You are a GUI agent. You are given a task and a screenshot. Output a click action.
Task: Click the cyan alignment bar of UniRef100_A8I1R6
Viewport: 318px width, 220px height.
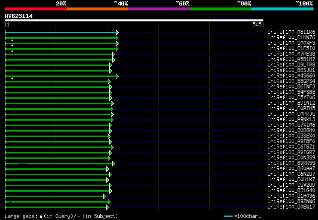pos(61,32)
